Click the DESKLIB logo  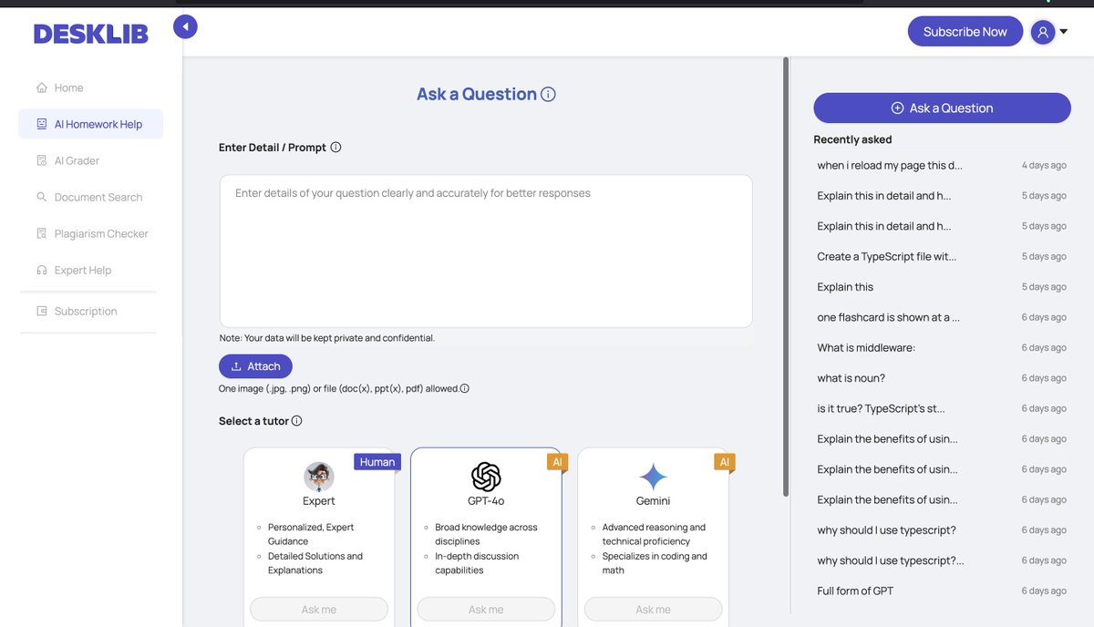(x=91, y=34)
